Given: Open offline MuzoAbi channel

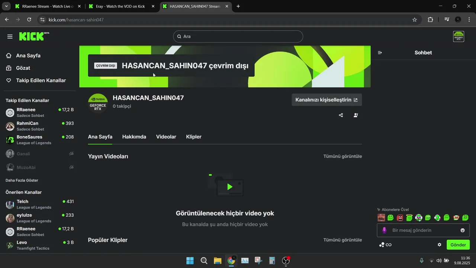Looking at the screenshot, I should click(x=39, y=167).
